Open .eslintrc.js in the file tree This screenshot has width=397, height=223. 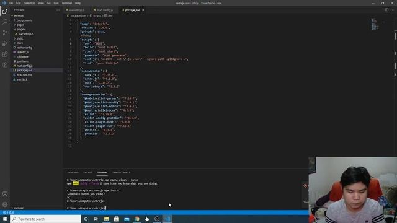click(36, 52)
